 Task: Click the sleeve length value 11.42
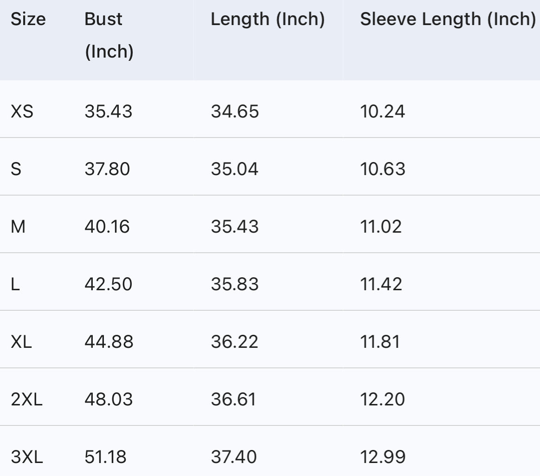(x=381, y=284)
